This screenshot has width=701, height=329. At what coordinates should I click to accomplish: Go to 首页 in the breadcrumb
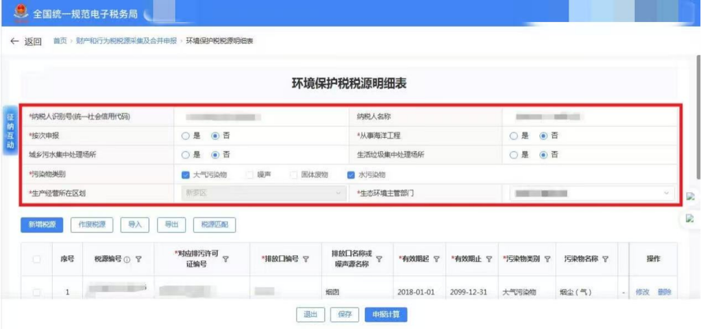60,41
